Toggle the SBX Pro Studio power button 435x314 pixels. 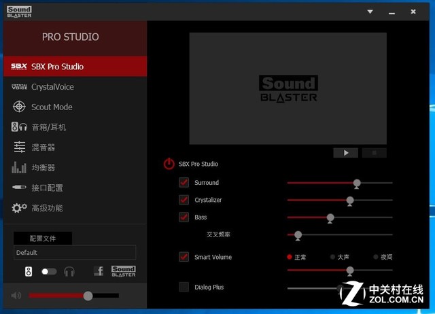tap(169, 164)
